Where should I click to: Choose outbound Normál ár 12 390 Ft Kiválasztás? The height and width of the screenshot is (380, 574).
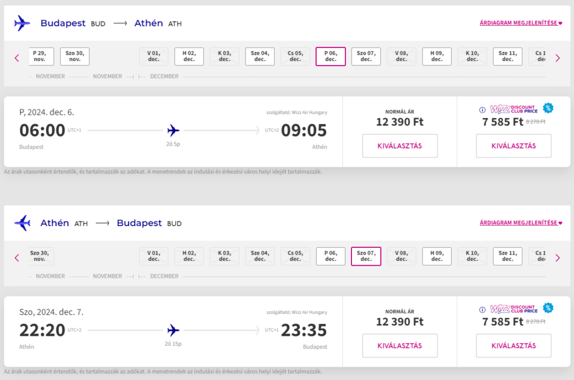400,146
